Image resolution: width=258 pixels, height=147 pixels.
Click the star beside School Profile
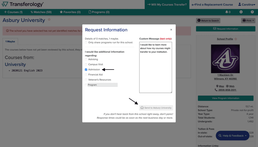click(236, 39)
